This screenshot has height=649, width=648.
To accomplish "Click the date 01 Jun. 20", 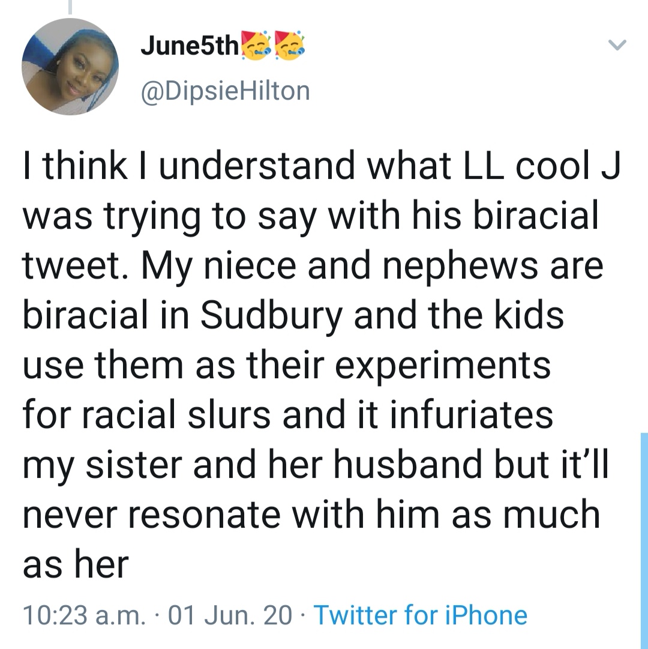I will 230,615.
